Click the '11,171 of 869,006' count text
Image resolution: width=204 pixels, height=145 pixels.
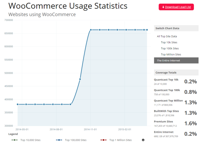pyautogui.click(x=163, y=105)
